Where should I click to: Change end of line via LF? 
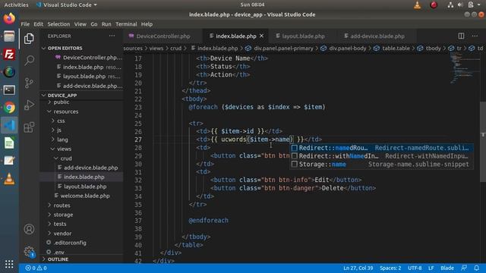(x=431, y=268)
